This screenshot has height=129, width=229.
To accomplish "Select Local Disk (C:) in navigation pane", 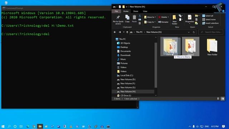I will (125, 75).
